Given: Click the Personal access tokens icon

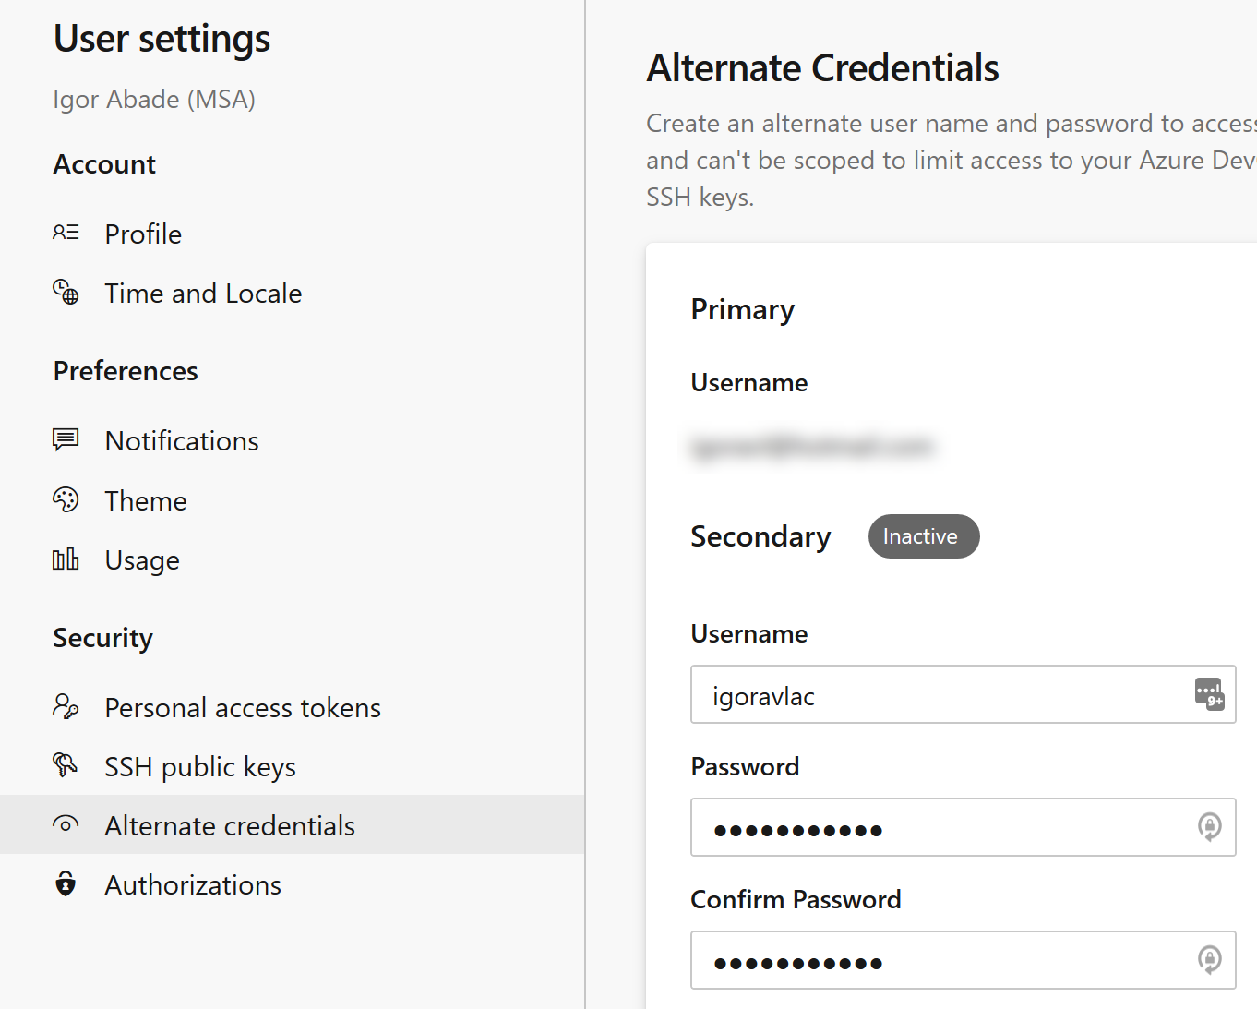Looking at the screenshot, I should pyautogui.click(x=66, y=707).
